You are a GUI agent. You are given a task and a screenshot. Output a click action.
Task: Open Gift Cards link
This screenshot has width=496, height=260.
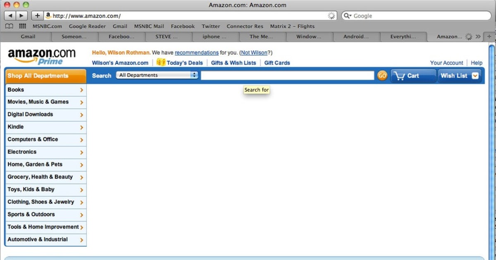pyautogui.click(x=277, y=63)
